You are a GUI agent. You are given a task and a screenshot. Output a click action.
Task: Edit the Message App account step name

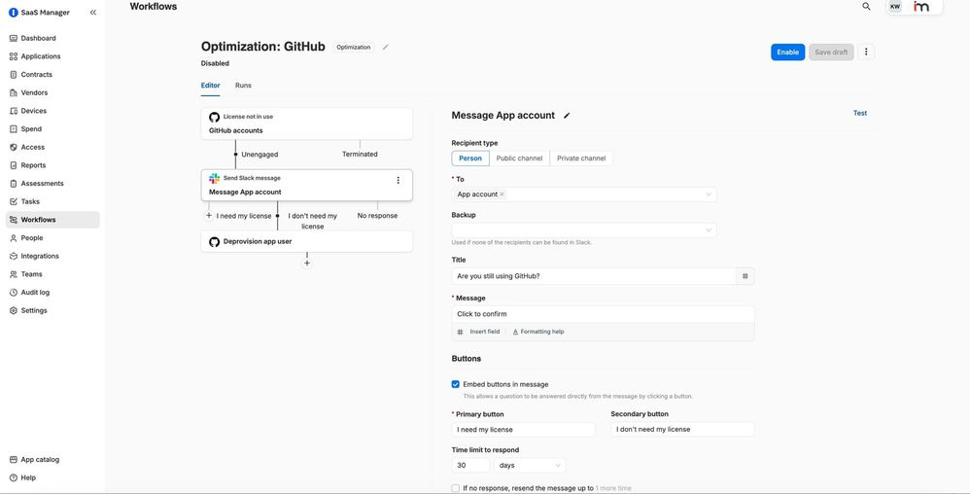567,116
